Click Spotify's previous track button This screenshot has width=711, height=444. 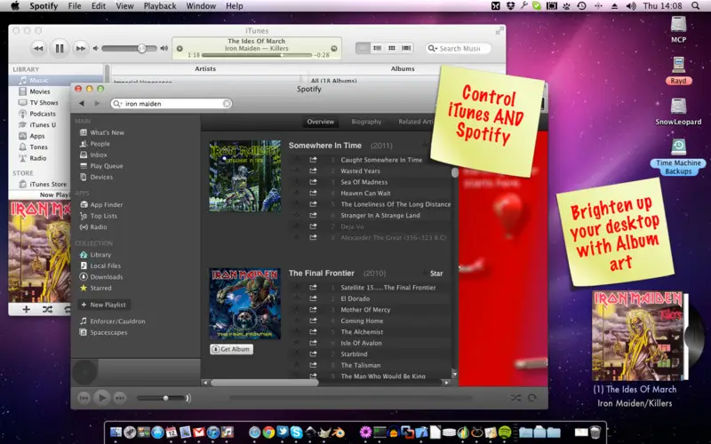pyautogui.click(x=84, y=398)
